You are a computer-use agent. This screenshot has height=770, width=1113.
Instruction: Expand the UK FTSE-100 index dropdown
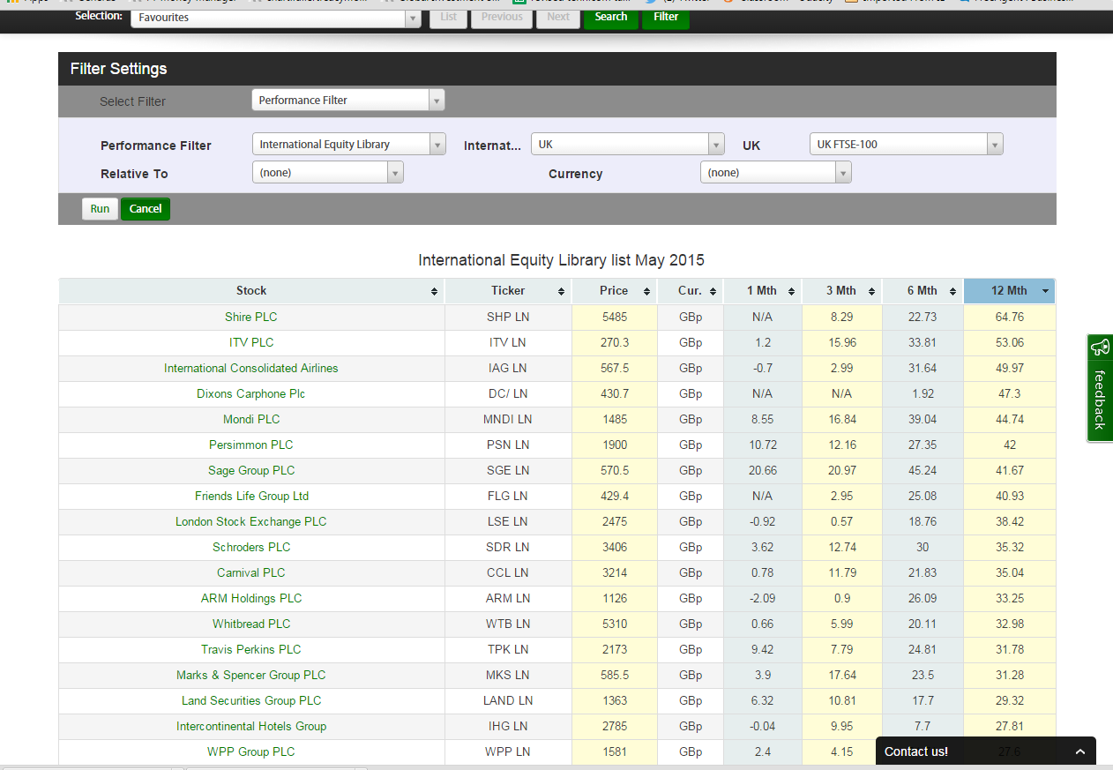(906, 145)
